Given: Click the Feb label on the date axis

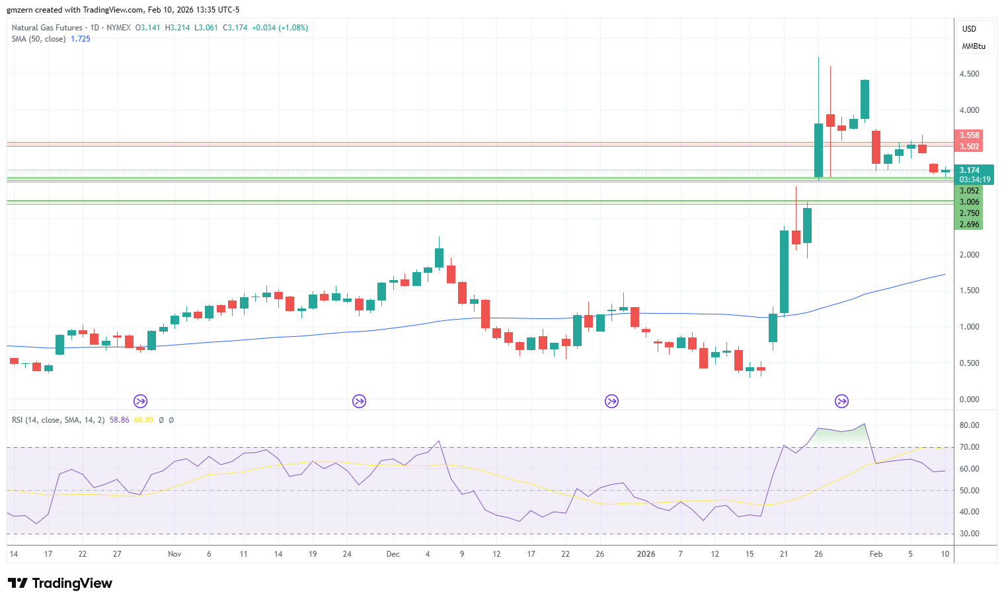Looking at the screenshot, I should (876, 554).
